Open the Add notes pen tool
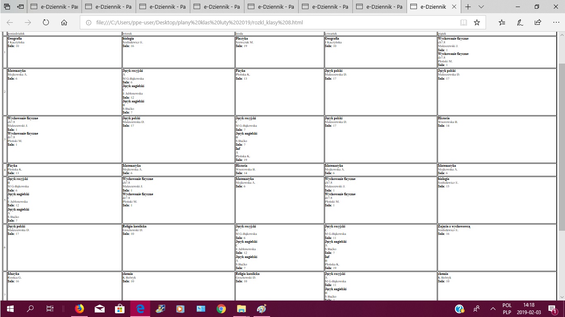The height and width of the screenshot is (317, 565). [520, 23]
